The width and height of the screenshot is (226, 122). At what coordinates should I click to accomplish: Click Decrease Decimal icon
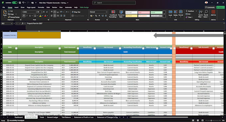[x=106, y=16]
